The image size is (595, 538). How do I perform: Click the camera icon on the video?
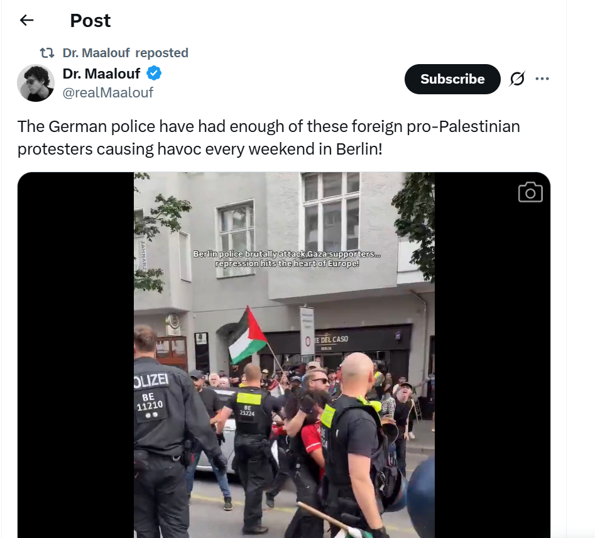point(530,192)
